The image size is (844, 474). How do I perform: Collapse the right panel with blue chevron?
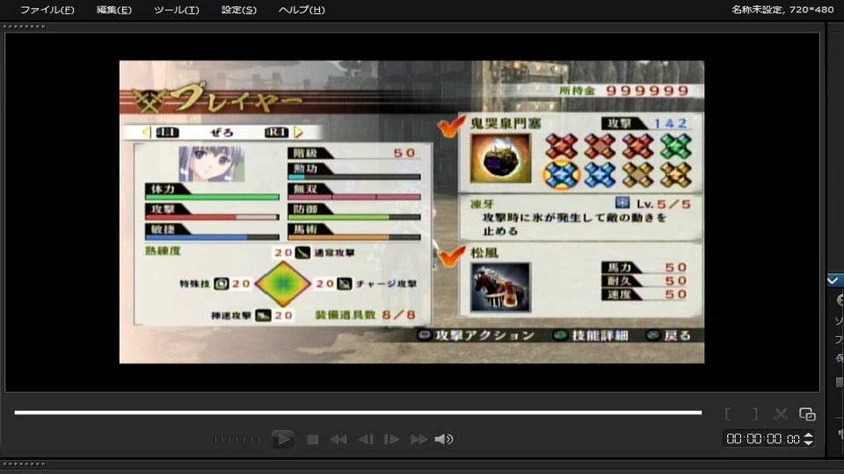[833, 280]
